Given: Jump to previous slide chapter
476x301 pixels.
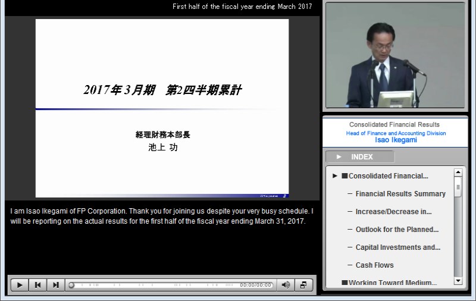Looking at the screenshot, I should coord(37,285).
